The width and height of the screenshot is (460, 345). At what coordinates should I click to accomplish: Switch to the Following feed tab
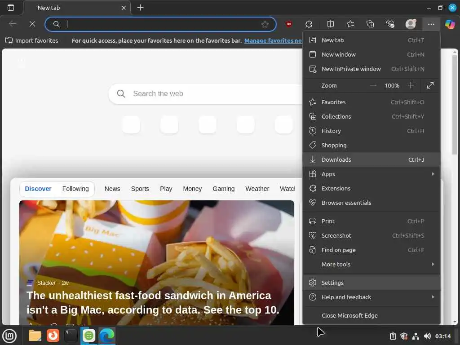75,189
